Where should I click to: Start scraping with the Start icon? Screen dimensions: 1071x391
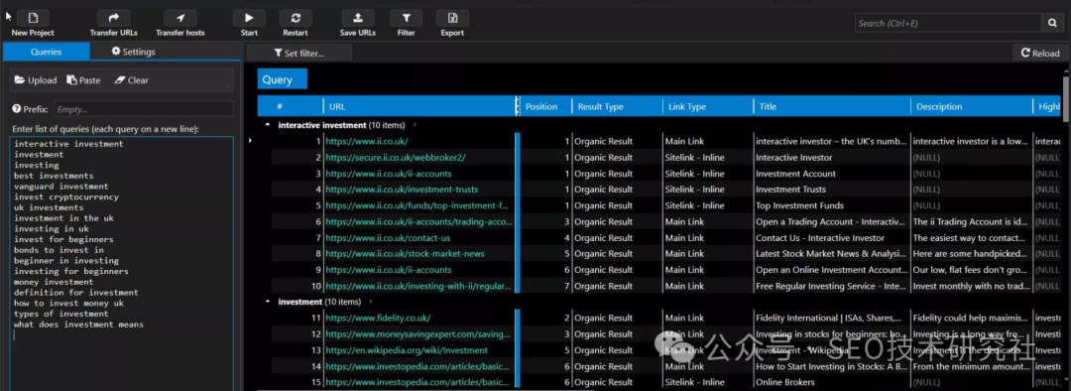click(249, 19)
